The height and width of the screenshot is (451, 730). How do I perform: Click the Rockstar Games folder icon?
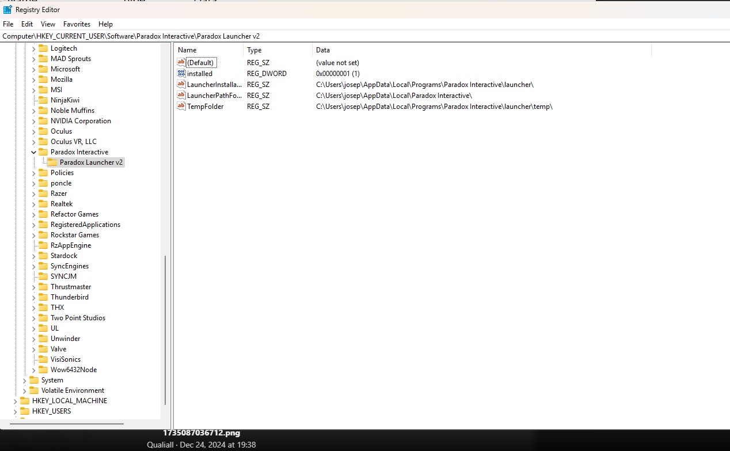point(43,235)
